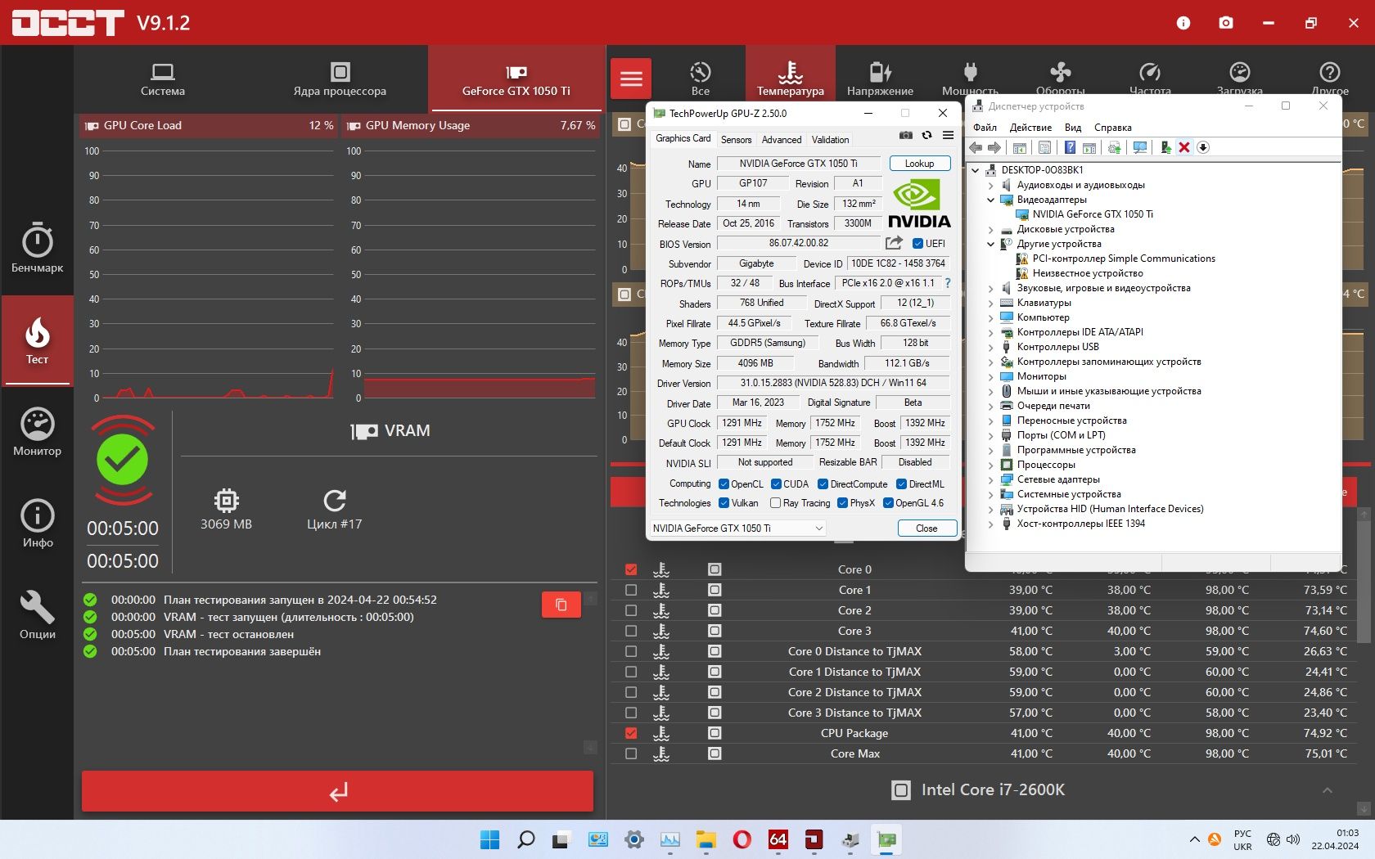Open the Бенчмарк section in the OCCT sidebar
This screenshot has width=1375, height=859.
coord(37,247)
